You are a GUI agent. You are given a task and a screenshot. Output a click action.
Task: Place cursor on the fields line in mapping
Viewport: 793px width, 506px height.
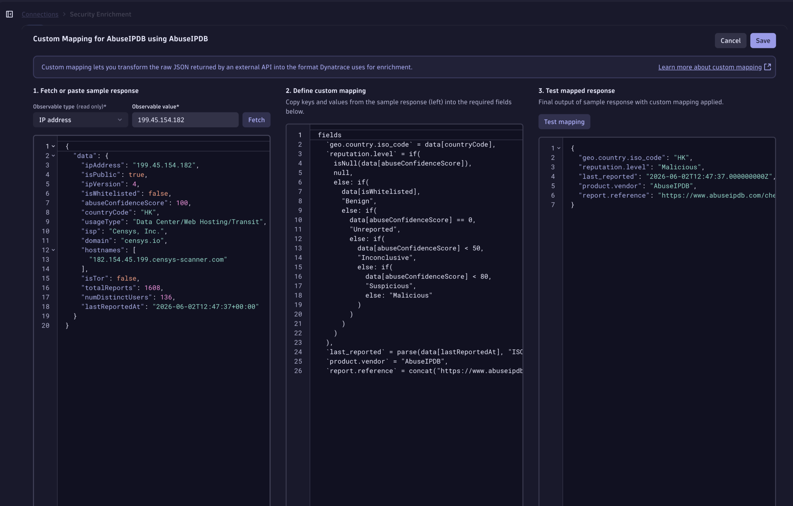pos(329,135)
